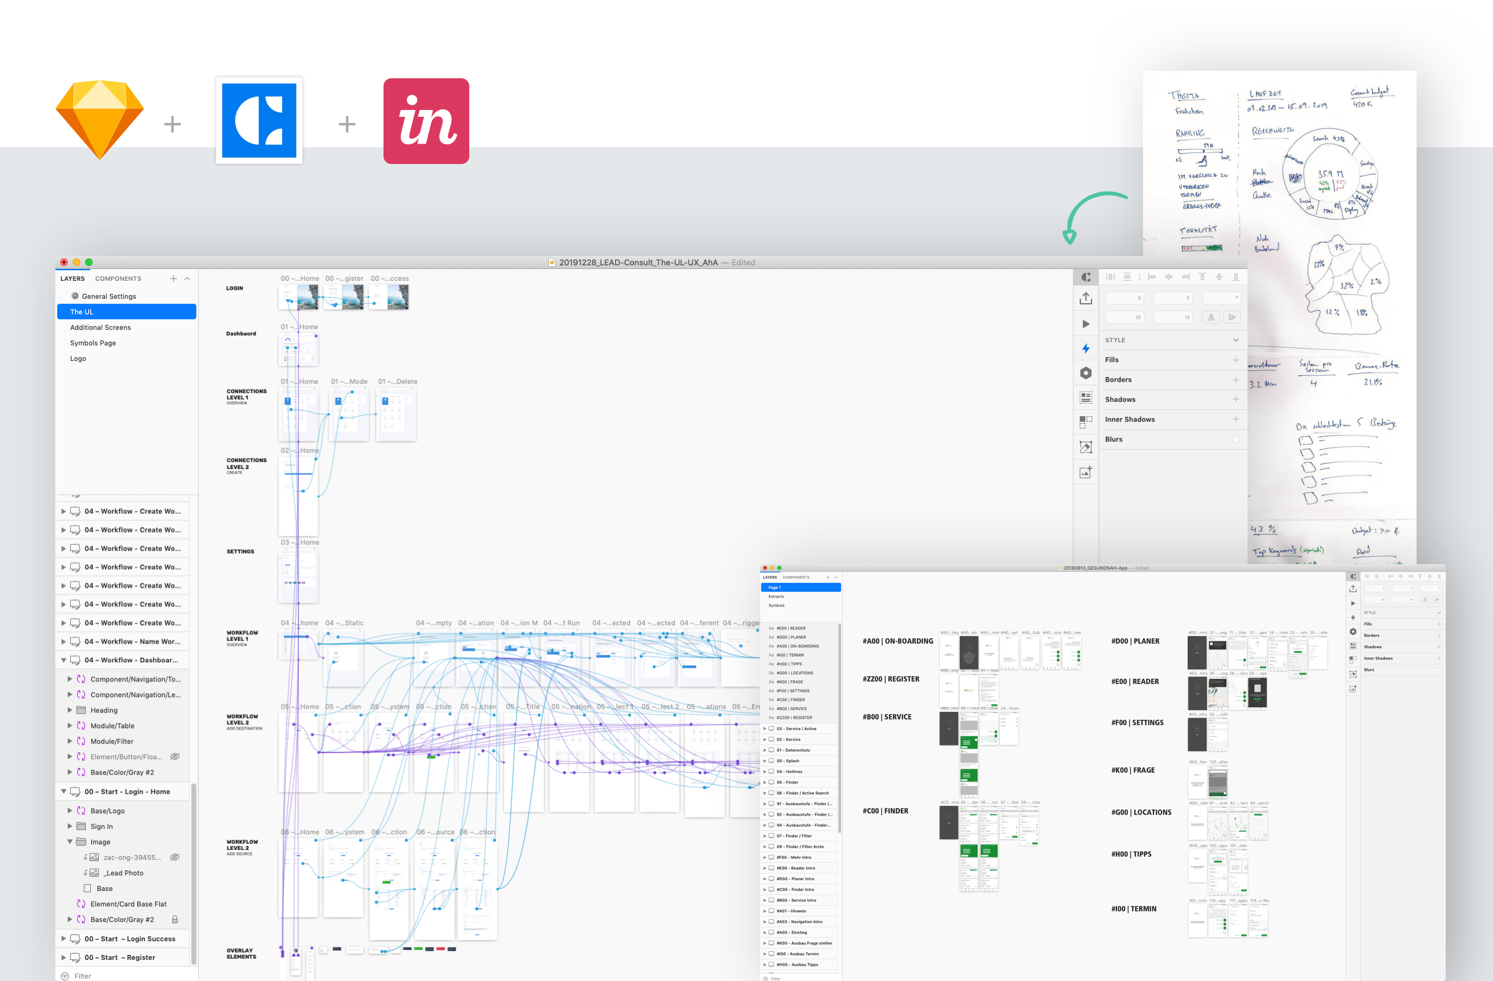
Task: Open the Craft Prototype lightning bolt tool
Action: 1086,349
